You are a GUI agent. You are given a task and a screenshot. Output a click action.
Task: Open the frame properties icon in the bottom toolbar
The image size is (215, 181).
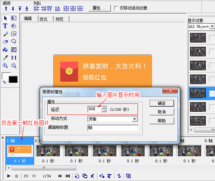pyautogui.click(x=128, y=176)
